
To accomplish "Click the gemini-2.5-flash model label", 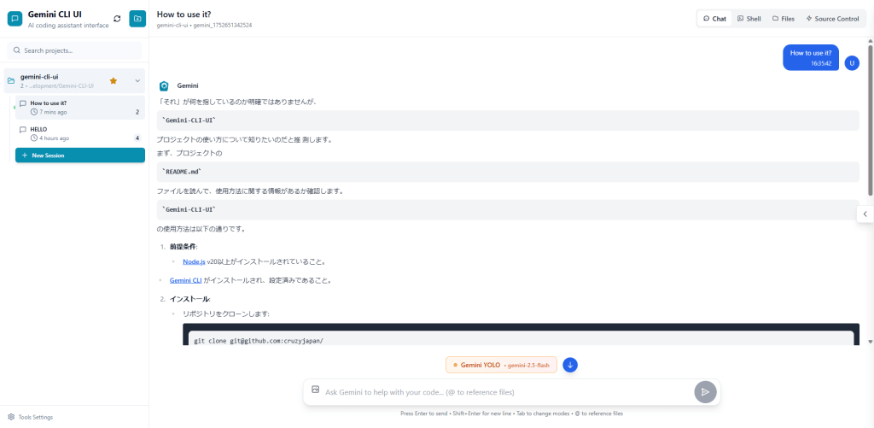I will pyautogui.click(x=527, y=366).
